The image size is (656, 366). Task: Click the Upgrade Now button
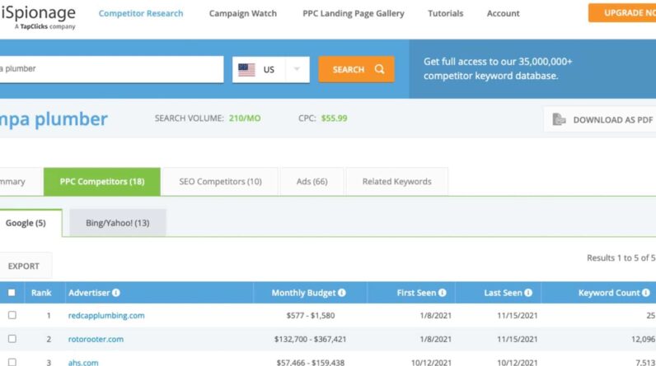pyautogui.click(x=622, y=13)
